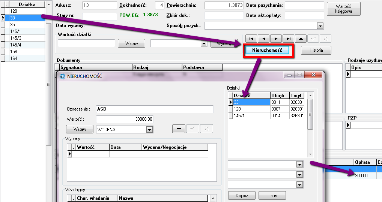
Task: Click the Opis column header in Rodzaje użytków
Action: coord(366,67)
